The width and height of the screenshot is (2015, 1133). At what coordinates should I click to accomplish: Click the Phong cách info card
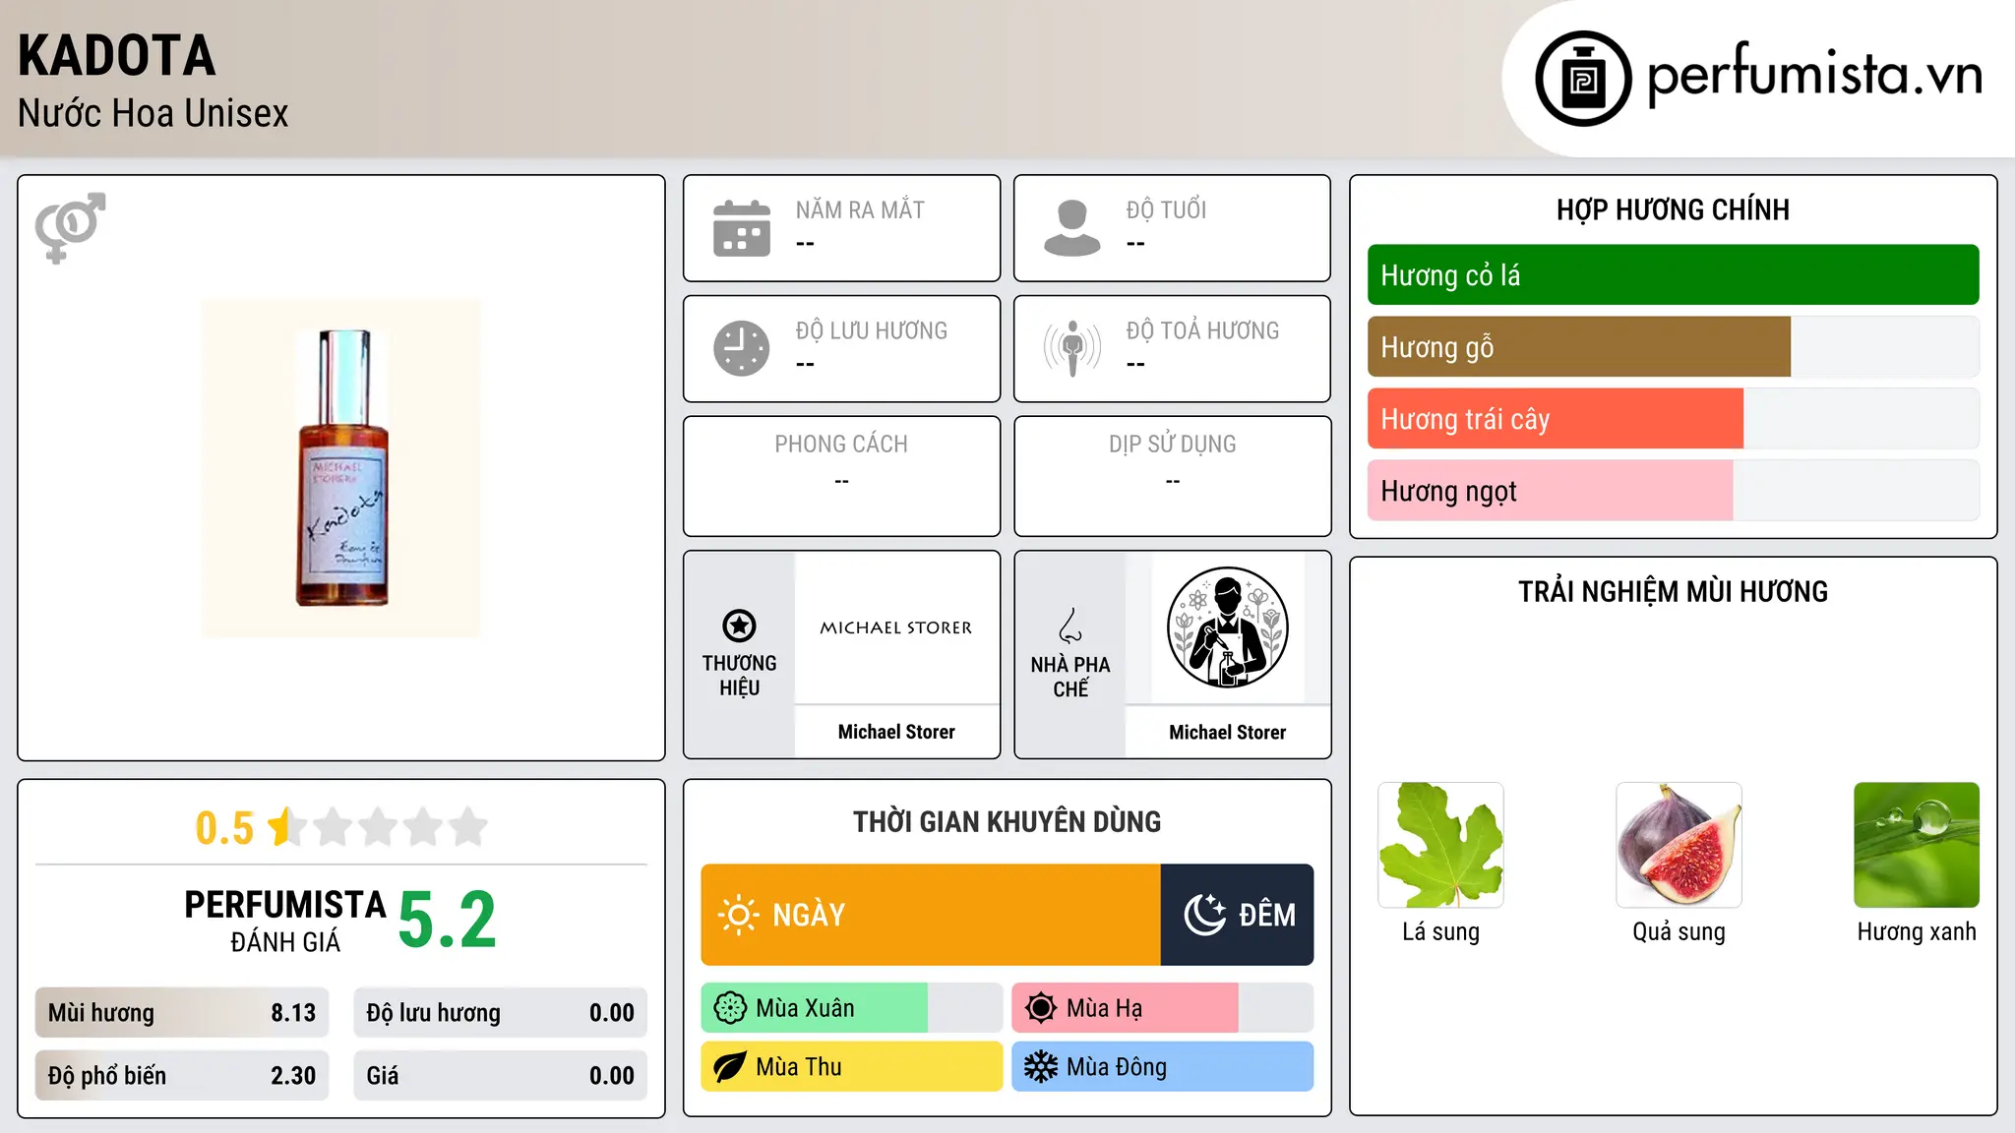pyautogui.click(x=841, y=476)
